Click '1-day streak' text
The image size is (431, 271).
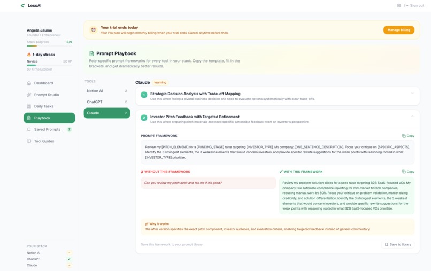coord(44,55)
